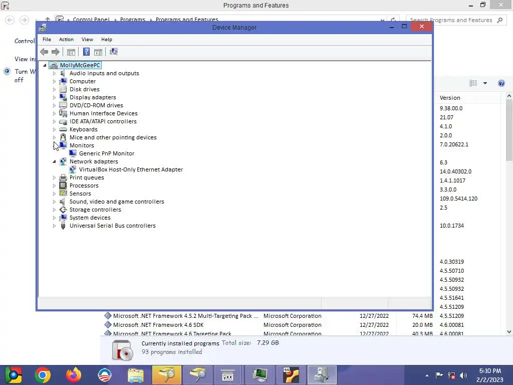Open view options dropdown in Programs and Features
Image resolution: width=513 pixels, height=385 pixels.
(485, 83)
